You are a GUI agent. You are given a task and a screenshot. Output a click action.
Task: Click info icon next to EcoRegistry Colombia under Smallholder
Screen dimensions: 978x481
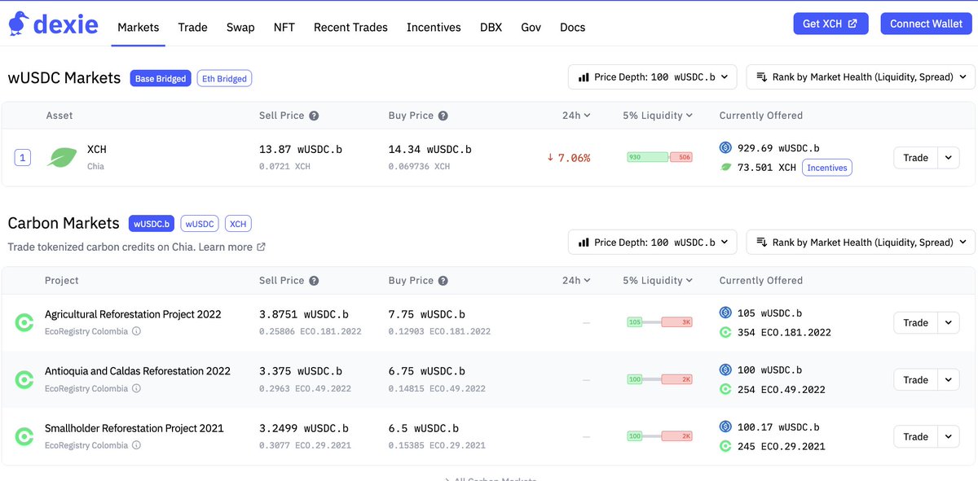[x=136, y=445]
